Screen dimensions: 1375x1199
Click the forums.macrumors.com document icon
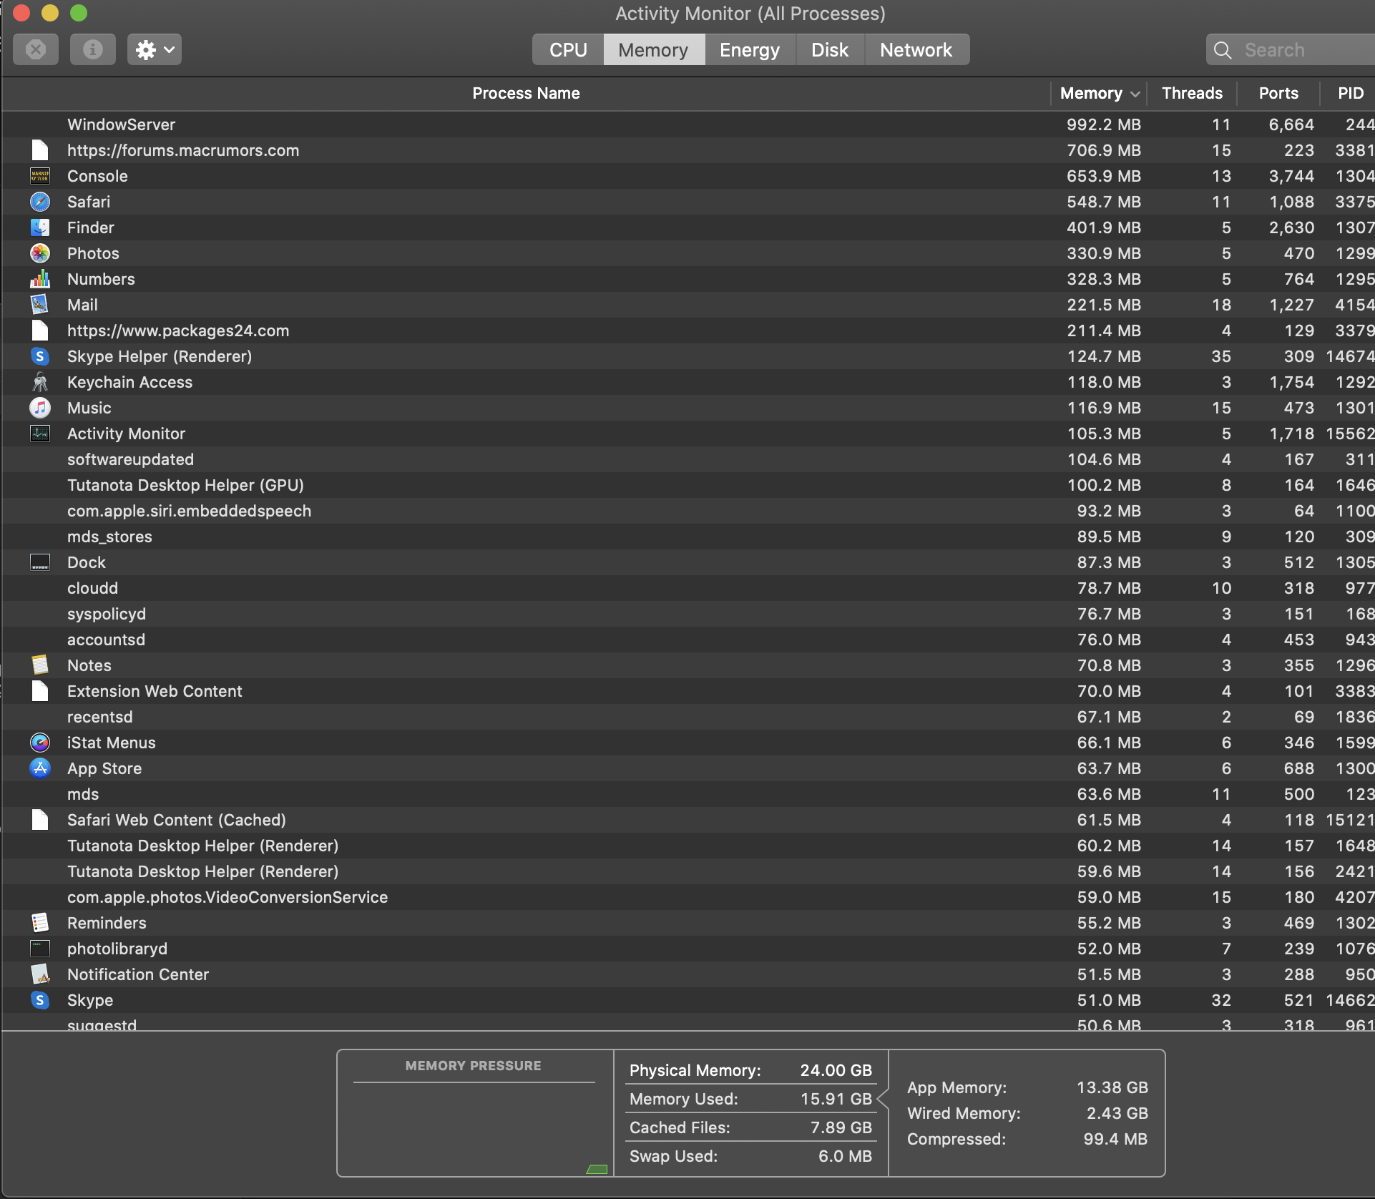point(40,150)
